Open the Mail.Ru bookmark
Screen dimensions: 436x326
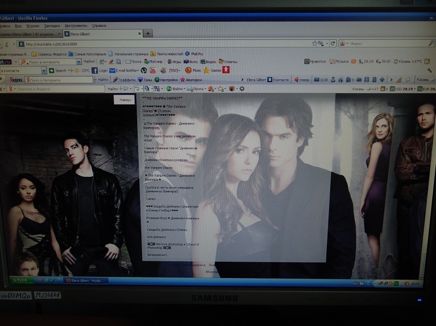(194, 53)
